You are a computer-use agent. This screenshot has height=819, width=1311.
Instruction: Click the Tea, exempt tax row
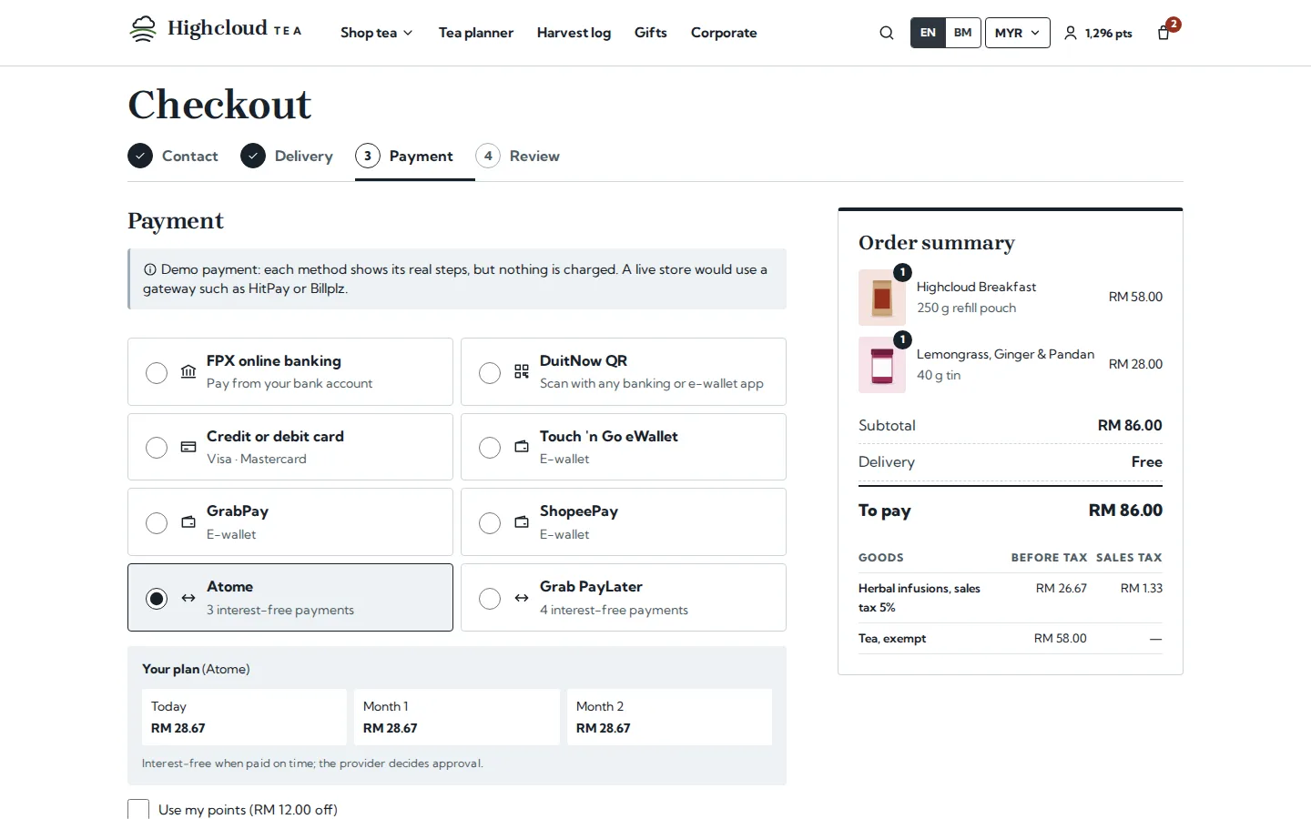click(x=1011, y=639)
